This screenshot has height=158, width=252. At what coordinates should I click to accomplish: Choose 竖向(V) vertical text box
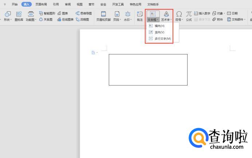click(x=163, y=32)
